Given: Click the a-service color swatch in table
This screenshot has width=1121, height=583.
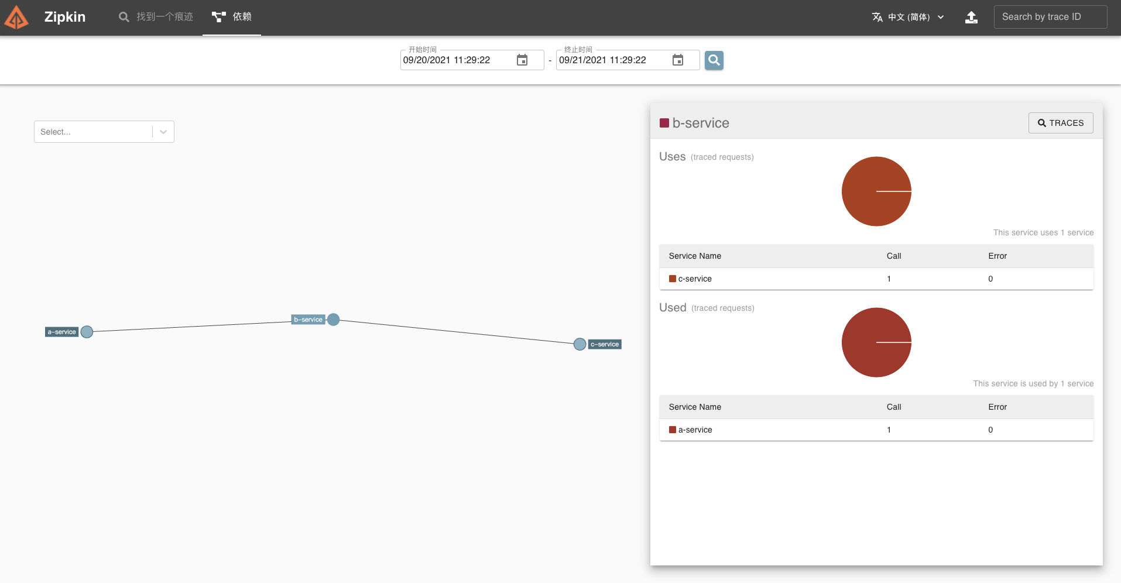Looking at the screenshot, I should click(x=673, y=430).
